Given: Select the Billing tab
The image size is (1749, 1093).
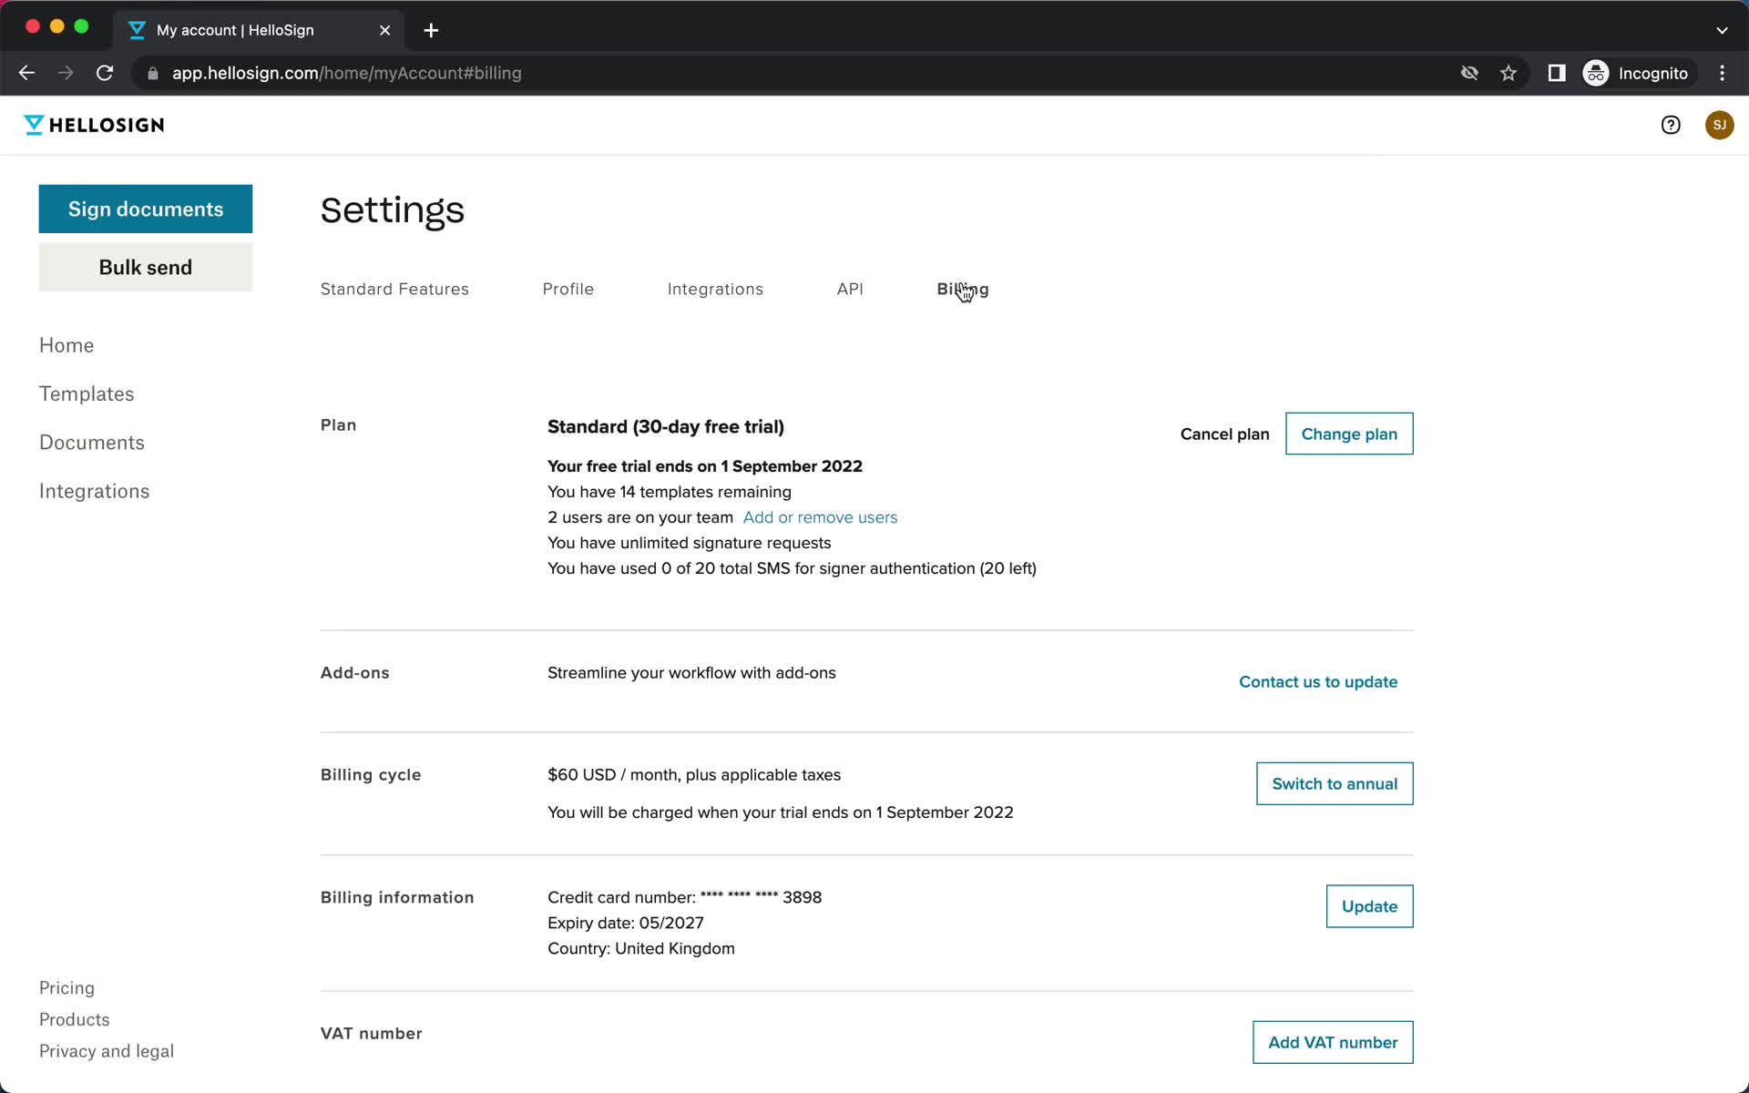Looking at the screenshot, I should (963, 289).
